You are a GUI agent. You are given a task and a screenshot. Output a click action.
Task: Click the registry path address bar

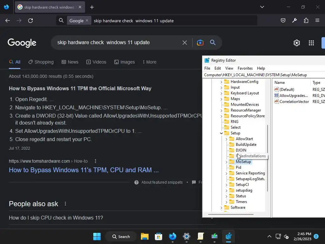pos(264,75)
